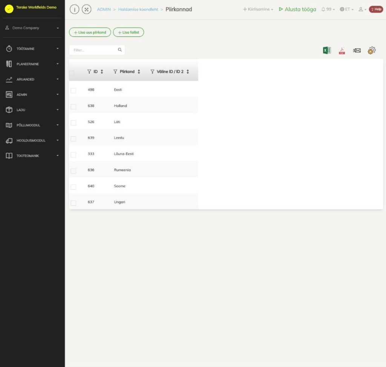This screenshot has width=386, height=367.
Task: Select the Holland row checkbox
Action: [x=74, y=107]
